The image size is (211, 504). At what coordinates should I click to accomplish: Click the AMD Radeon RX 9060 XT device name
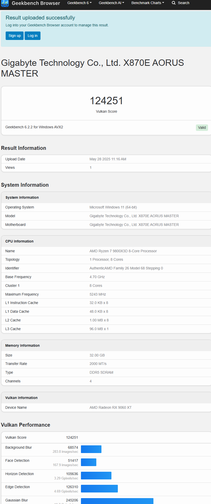point(111,407)
